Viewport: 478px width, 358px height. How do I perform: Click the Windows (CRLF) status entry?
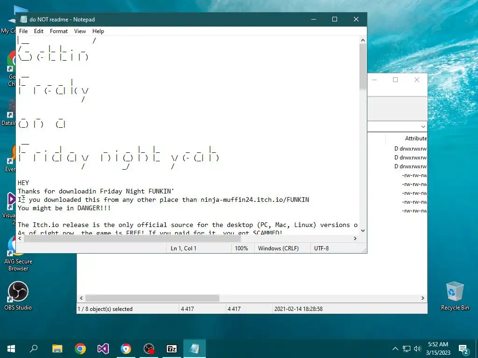coord(278,248)
